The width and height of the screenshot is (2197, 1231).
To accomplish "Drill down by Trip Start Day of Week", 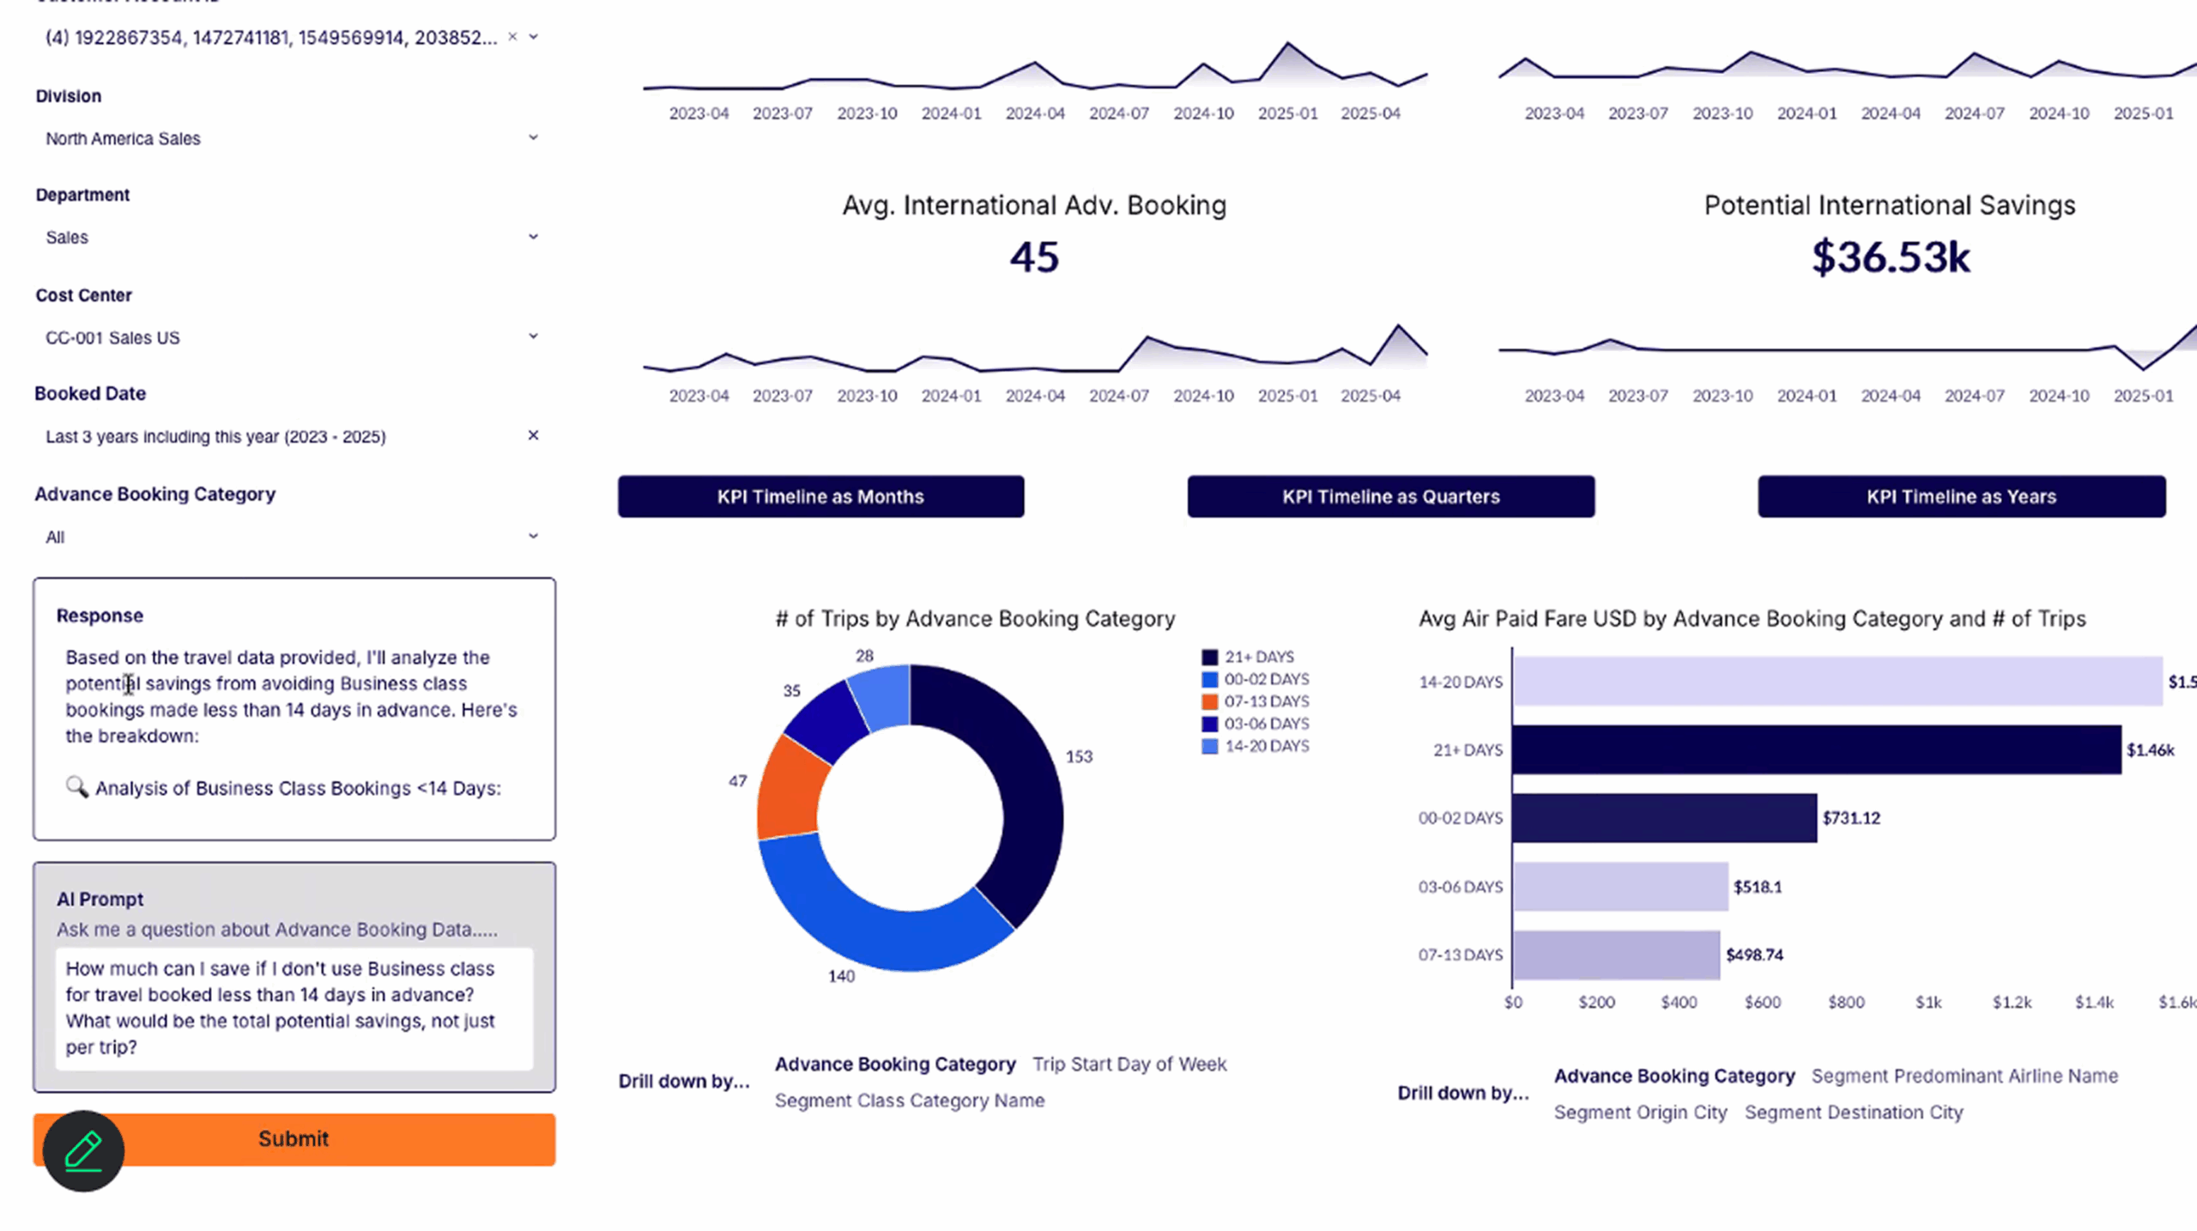I will [1129, 1064].
